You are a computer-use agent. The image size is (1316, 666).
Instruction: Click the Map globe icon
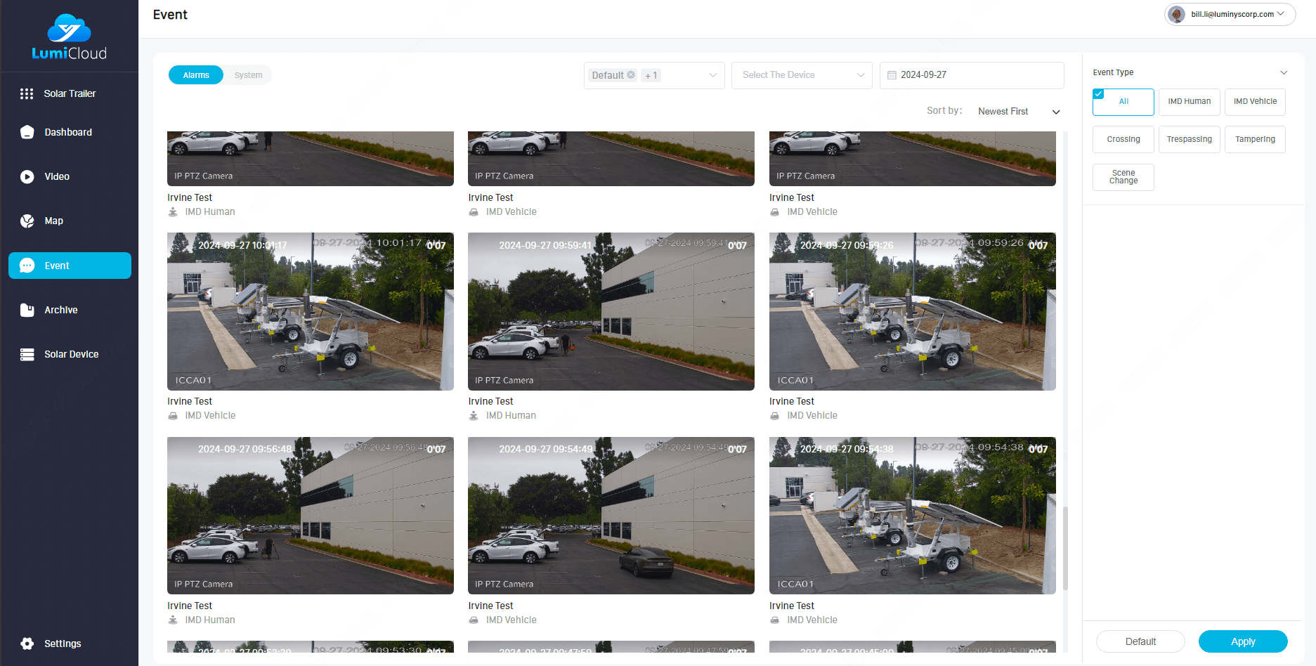pyautogui.click(x=27, y=221)
